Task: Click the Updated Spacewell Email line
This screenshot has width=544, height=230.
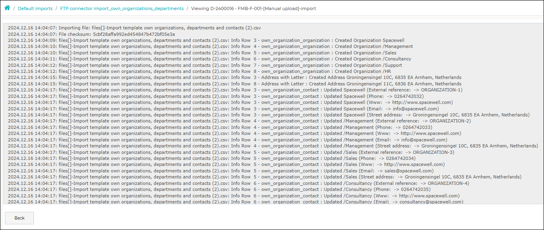Action: pos(223,109)
